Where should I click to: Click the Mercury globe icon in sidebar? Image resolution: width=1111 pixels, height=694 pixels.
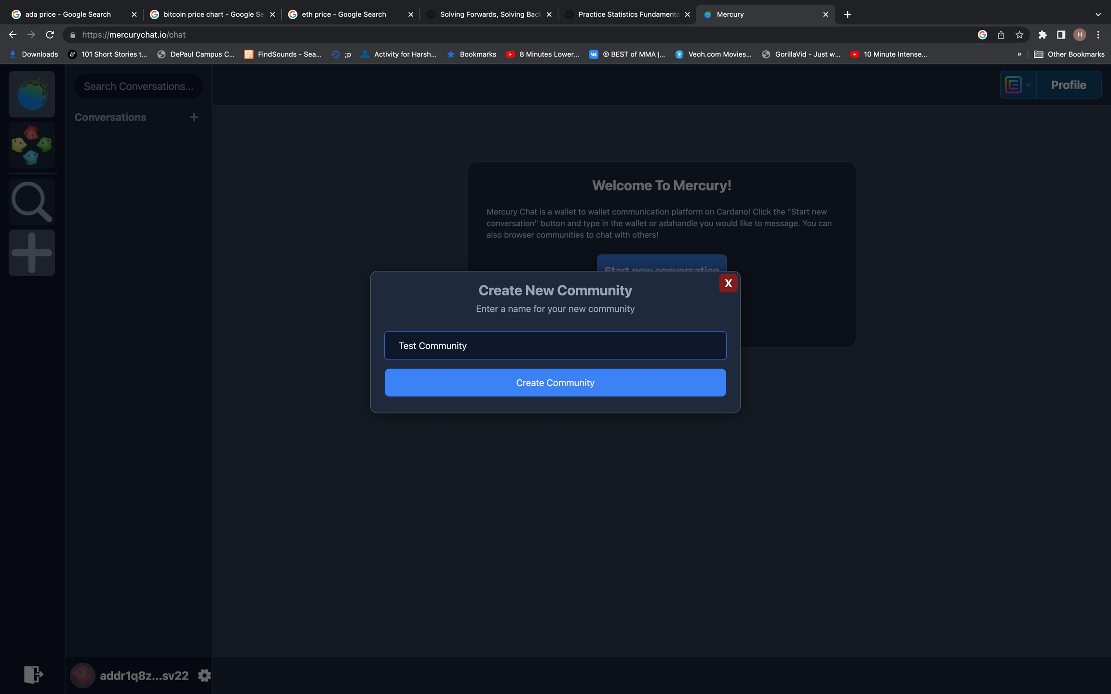(x=32, y=94)
